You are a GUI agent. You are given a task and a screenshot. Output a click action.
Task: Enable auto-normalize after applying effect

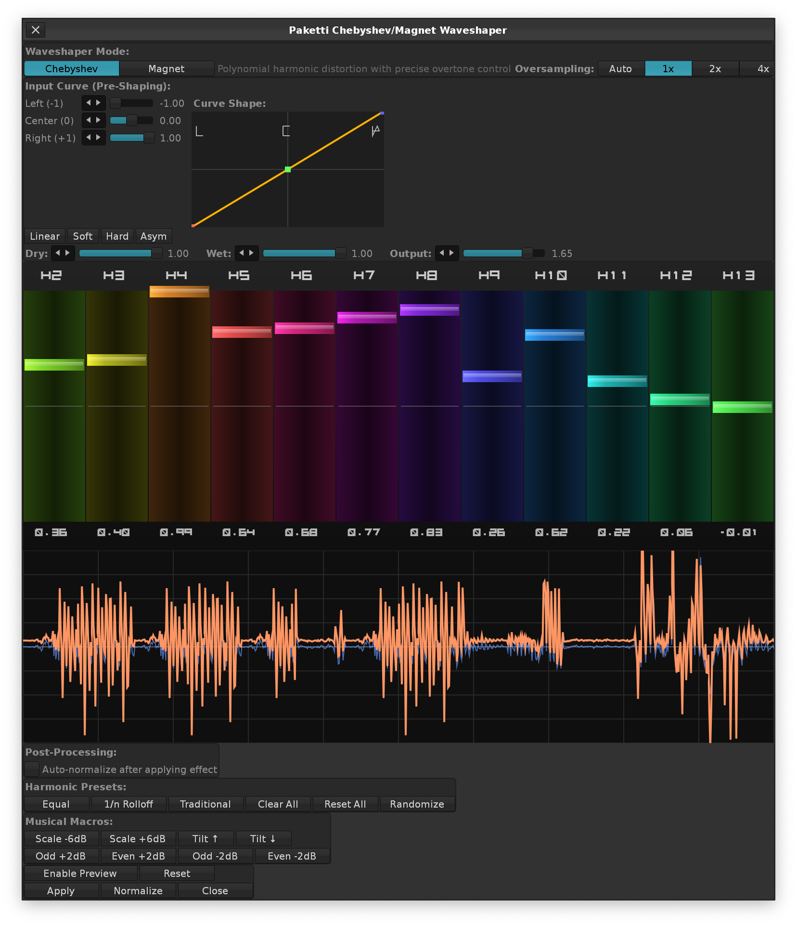pyautogui.click(x=32, y=769)
